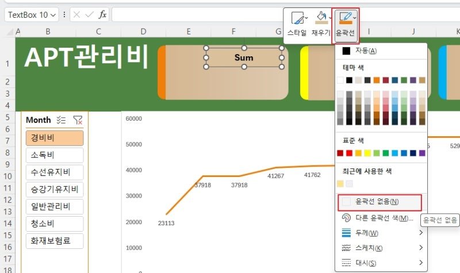
Task: Expand the 대시 dashes submenu
Action: point(381,263)
